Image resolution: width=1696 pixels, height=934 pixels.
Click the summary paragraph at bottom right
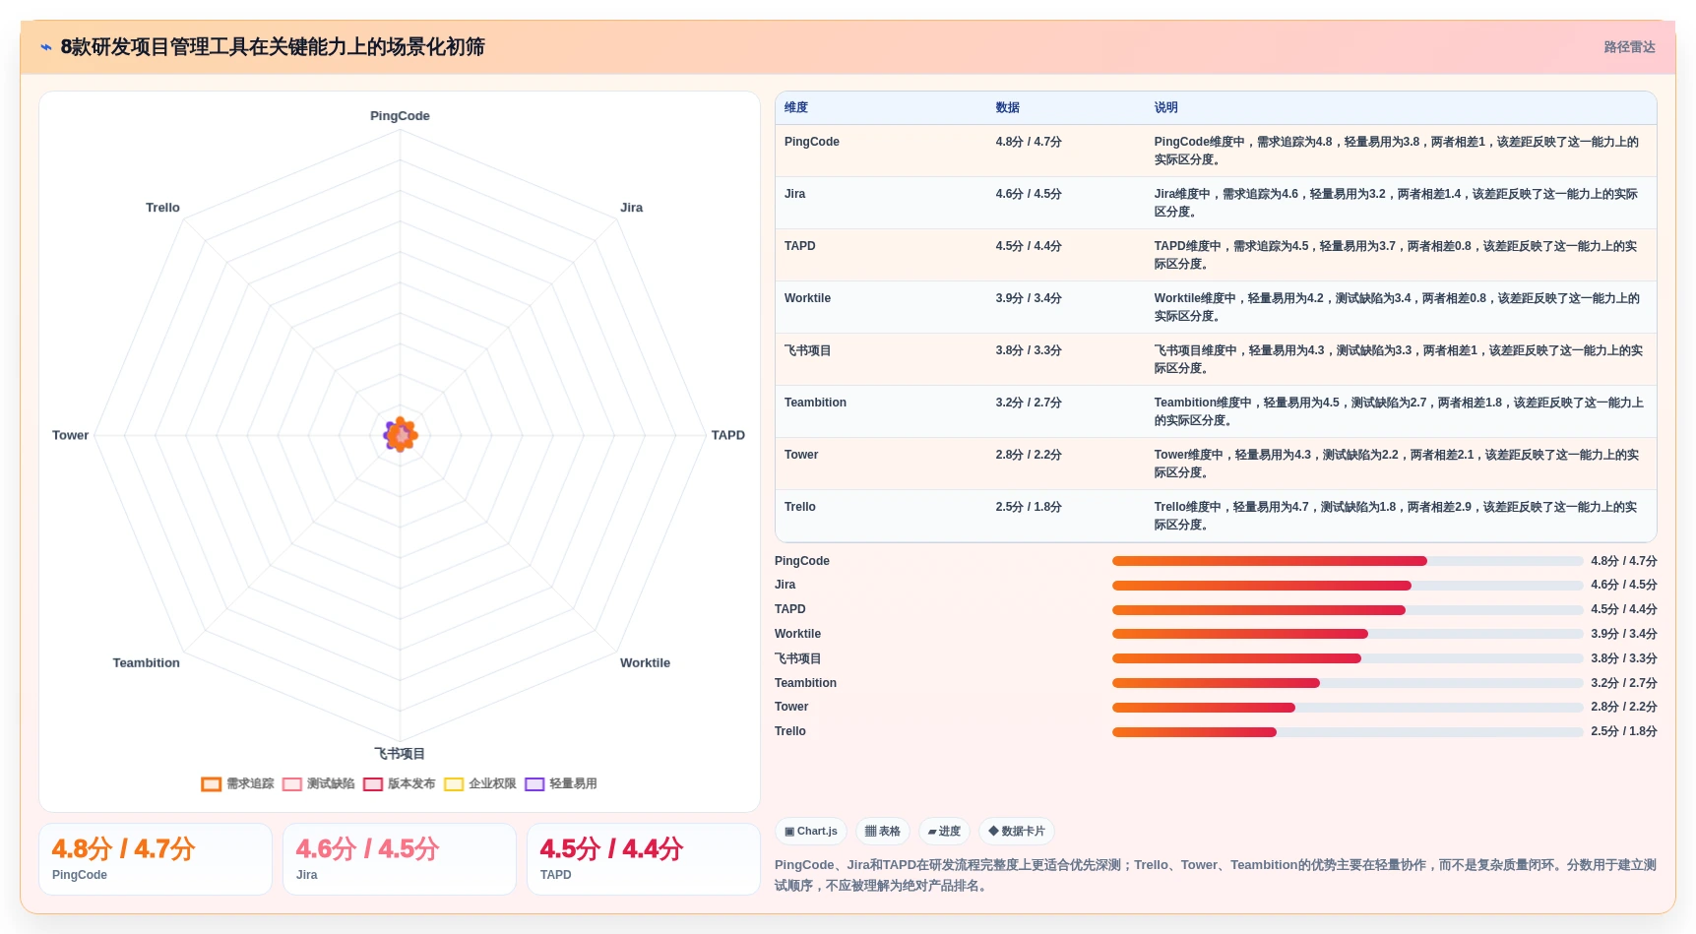(1216, 875)
